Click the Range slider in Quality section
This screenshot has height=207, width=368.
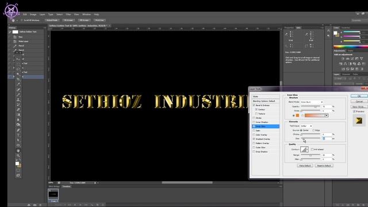click(310, 155)
